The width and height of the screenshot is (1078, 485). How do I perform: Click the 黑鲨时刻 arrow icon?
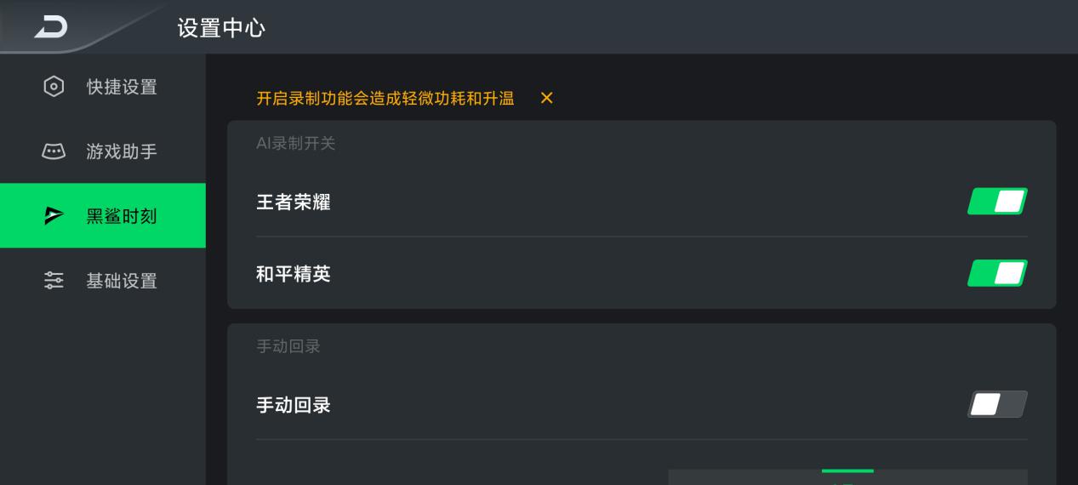54,216
